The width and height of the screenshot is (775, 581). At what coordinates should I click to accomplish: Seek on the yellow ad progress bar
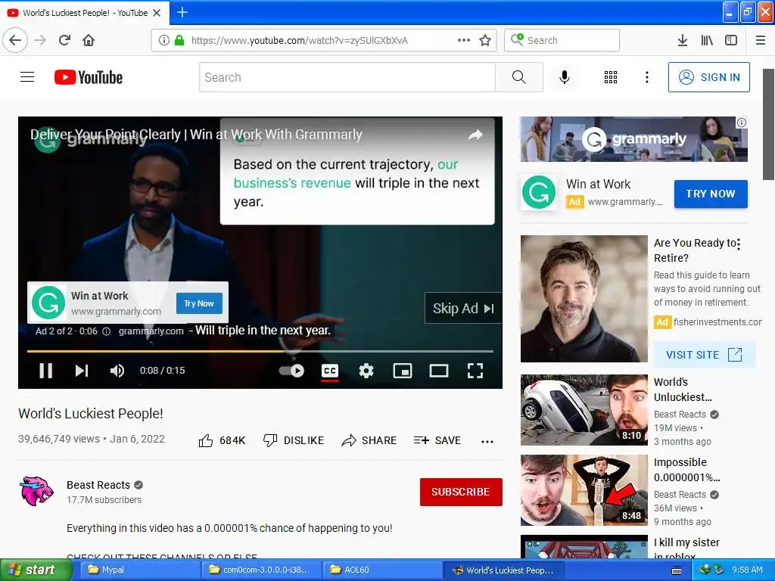click(x=260, y=351)
